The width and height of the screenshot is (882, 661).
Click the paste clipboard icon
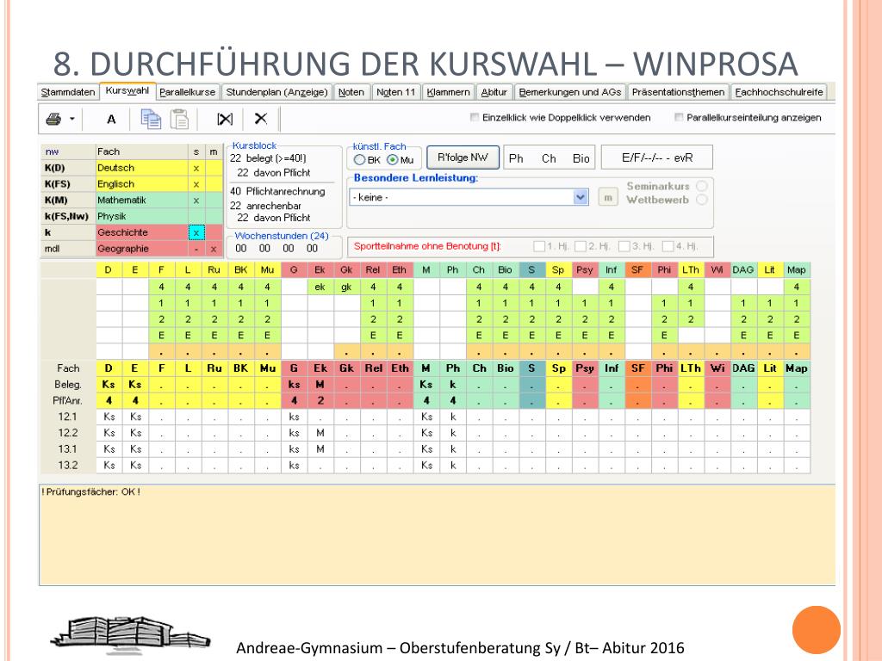[179, 119]
